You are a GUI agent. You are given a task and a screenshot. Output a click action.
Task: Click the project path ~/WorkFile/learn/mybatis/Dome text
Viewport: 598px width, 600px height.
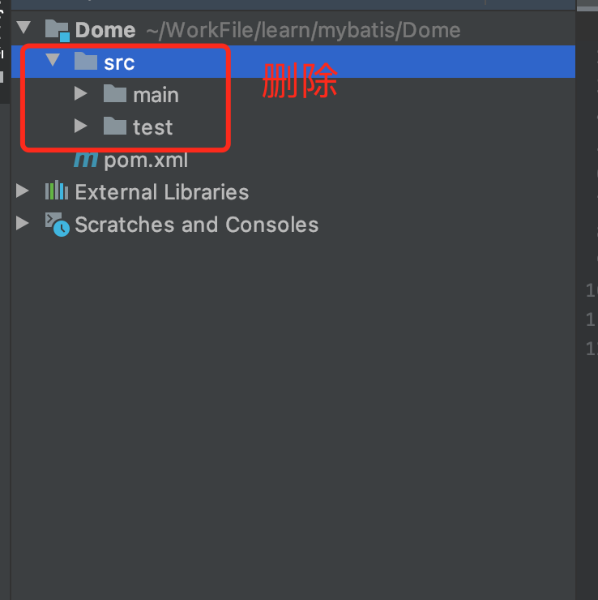click(x=304, y=30)
